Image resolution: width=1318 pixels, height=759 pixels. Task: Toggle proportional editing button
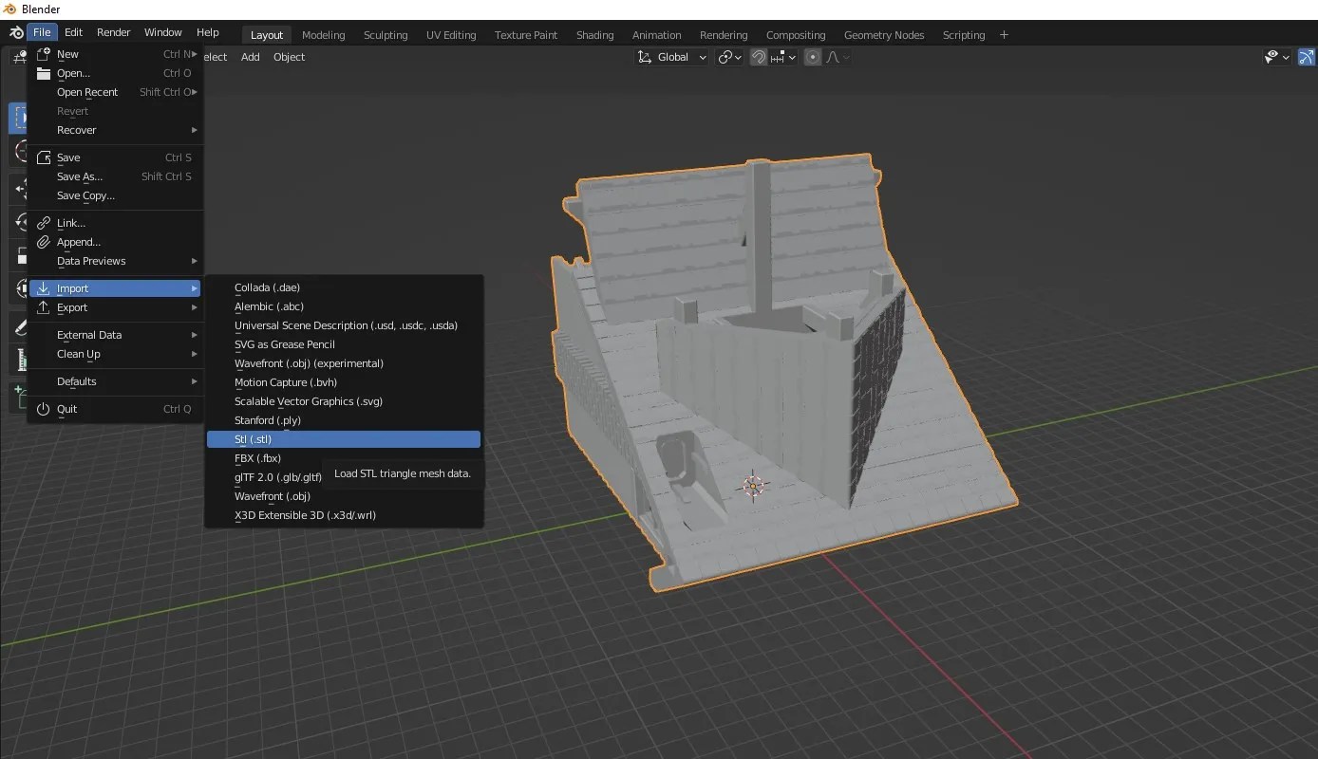(x=813, y=57)
